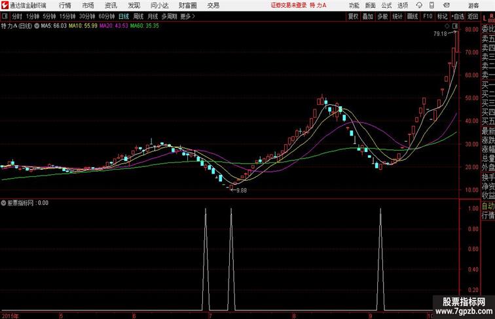Switch to 5分钟 period tab
This screenshot has height=319, width=495.
tap(49, 16)
